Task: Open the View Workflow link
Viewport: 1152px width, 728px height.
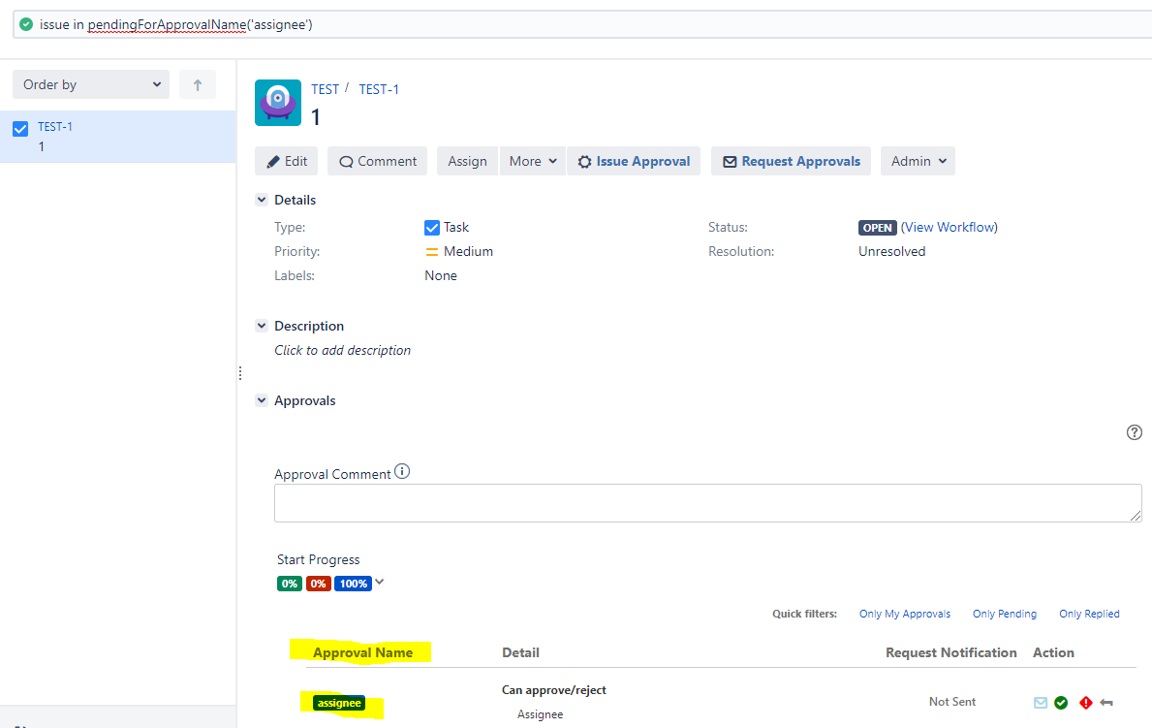Action: [949, 227]
